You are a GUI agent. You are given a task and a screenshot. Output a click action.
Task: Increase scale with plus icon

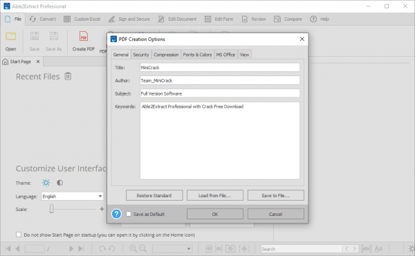[x=102, y=209]
